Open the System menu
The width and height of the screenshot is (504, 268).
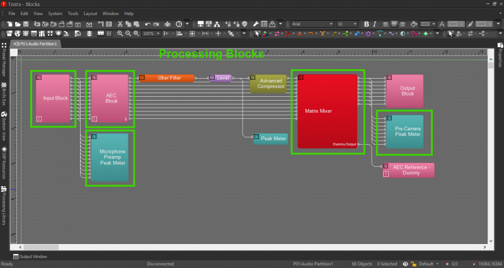[x=55, y=13]
